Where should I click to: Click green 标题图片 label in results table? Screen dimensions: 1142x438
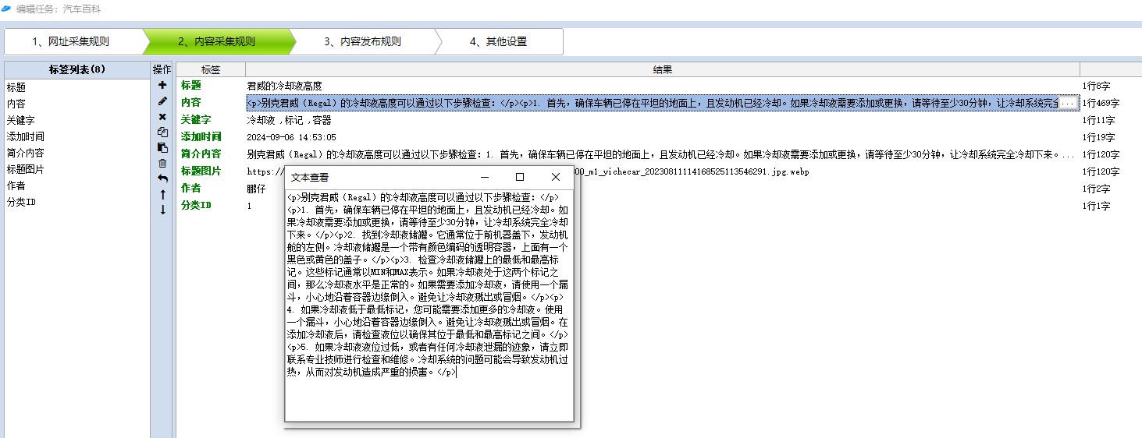point(201,171)
